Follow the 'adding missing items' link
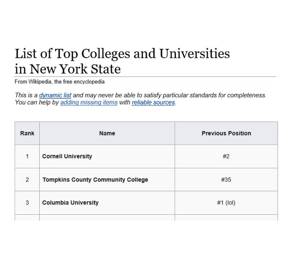This screenshot has width=293, height=277. click(89, 103)
